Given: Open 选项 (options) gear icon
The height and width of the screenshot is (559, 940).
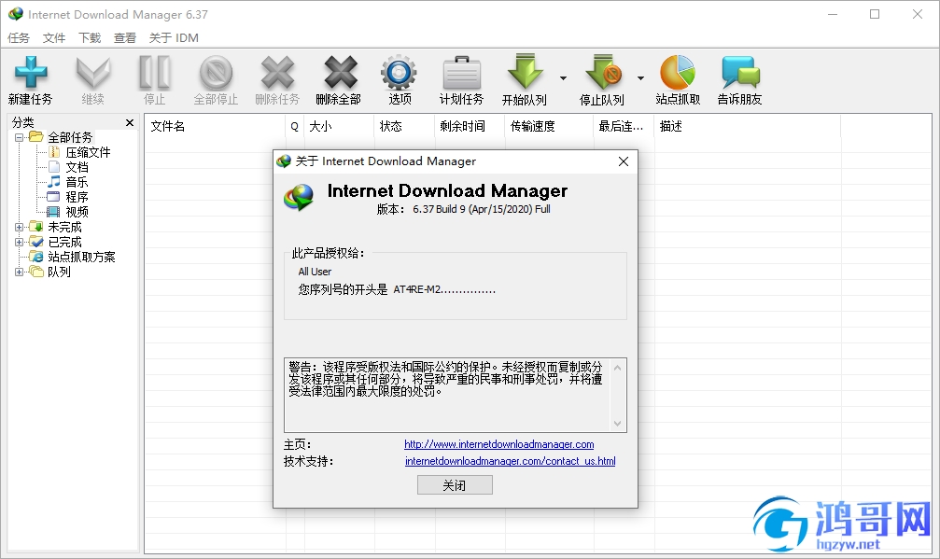Looking at the screenshot, I should pos(399,73).
